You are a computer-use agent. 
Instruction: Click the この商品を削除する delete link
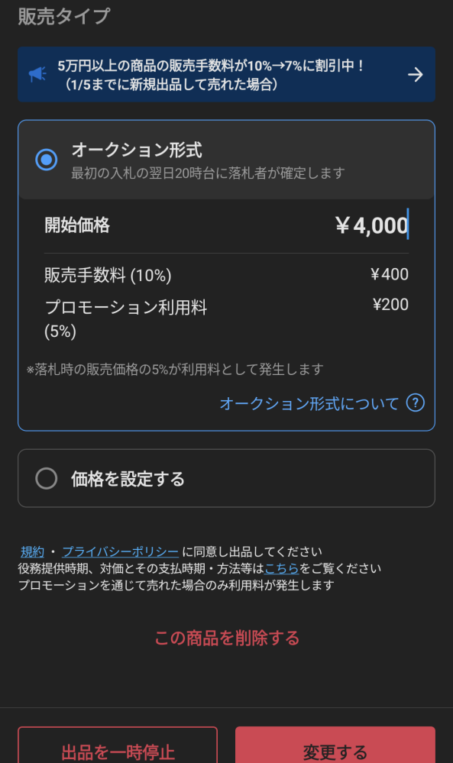(226, 639)
